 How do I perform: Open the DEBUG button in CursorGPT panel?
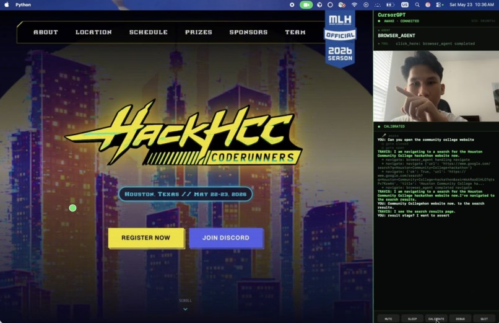pos(460,319)
